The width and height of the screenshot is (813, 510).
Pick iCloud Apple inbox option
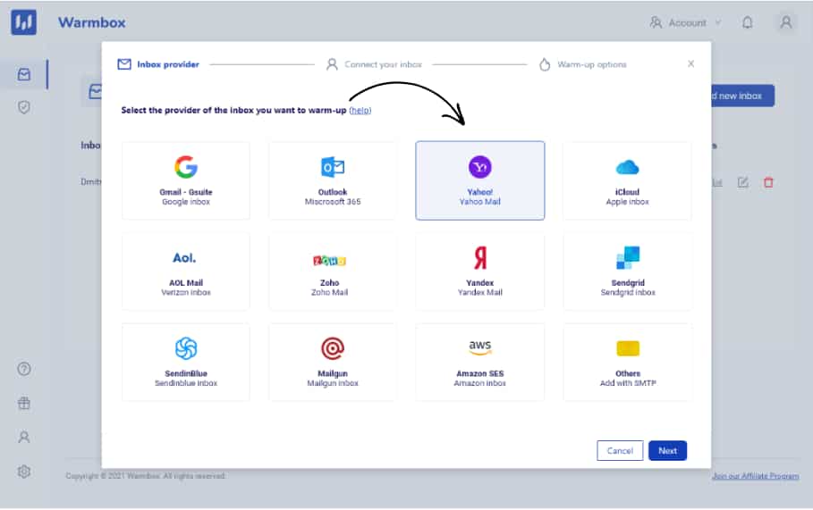click(627, 180)
